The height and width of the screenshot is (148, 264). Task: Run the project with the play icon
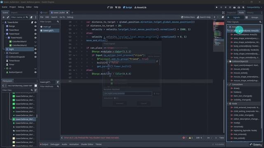click(217, 7)
